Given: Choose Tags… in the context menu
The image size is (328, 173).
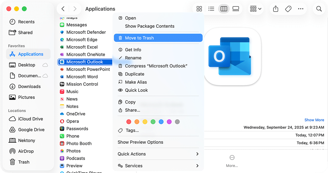Looking at the screenshot, I should [x=158, y=130].
